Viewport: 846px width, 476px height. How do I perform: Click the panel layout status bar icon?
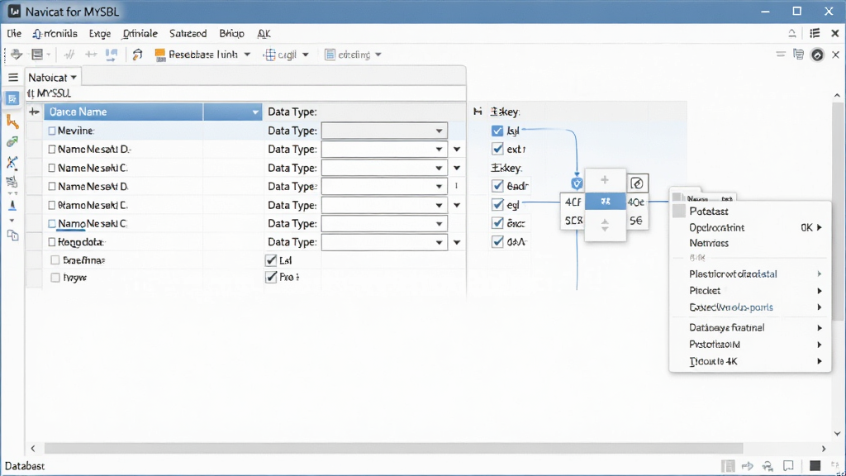click(728, 466)
